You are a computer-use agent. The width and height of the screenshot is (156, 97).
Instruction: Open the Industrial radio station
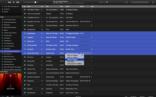pyautogui.click(x=7, y=49)
